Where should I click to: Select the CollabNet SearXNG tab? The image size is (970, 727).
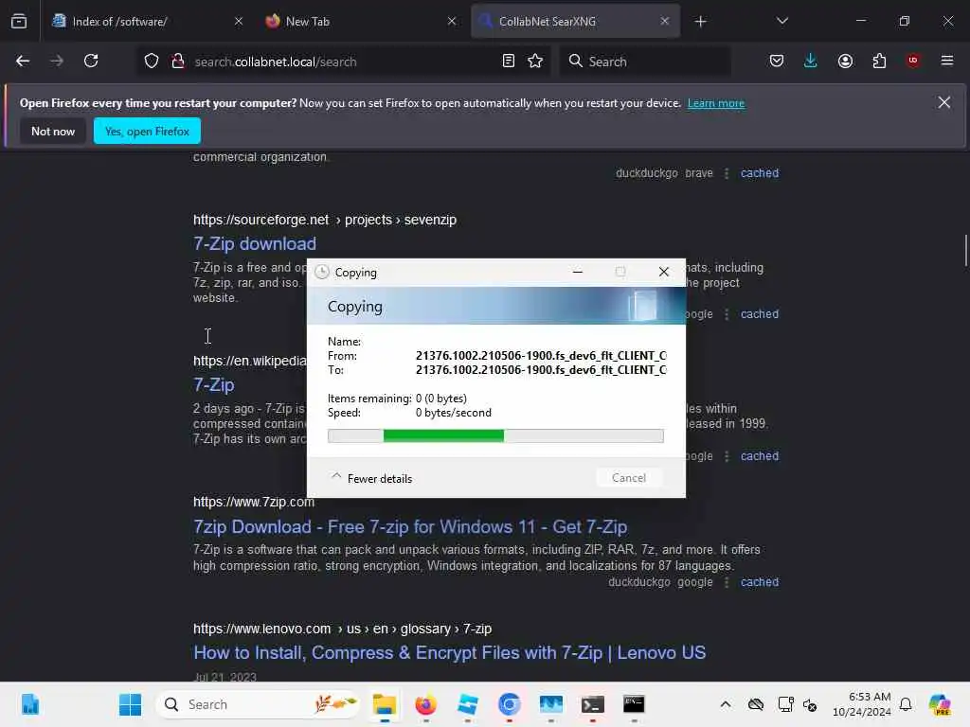(575, 22)
